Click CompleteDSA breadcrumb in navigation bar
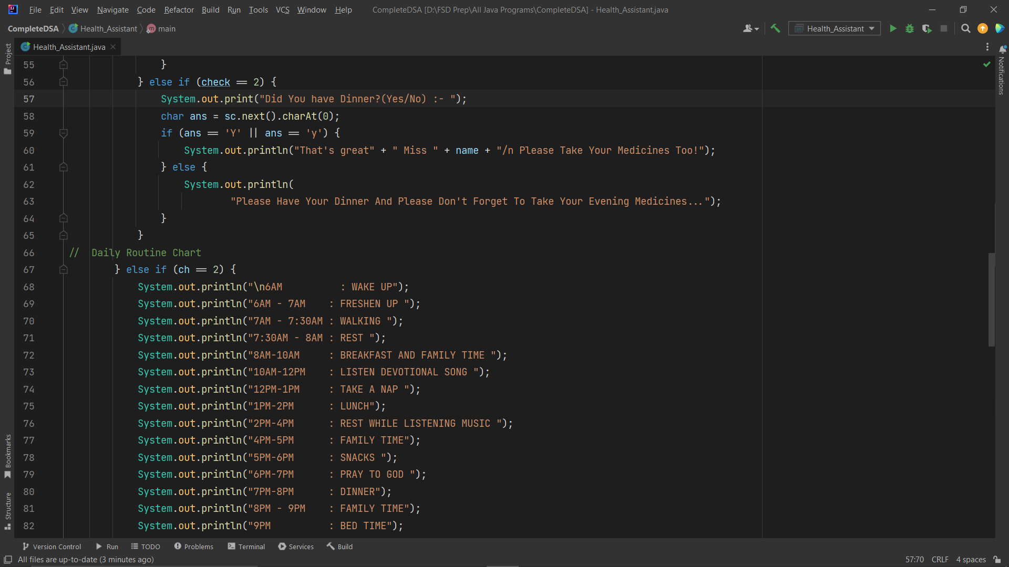 pos(33,29)
